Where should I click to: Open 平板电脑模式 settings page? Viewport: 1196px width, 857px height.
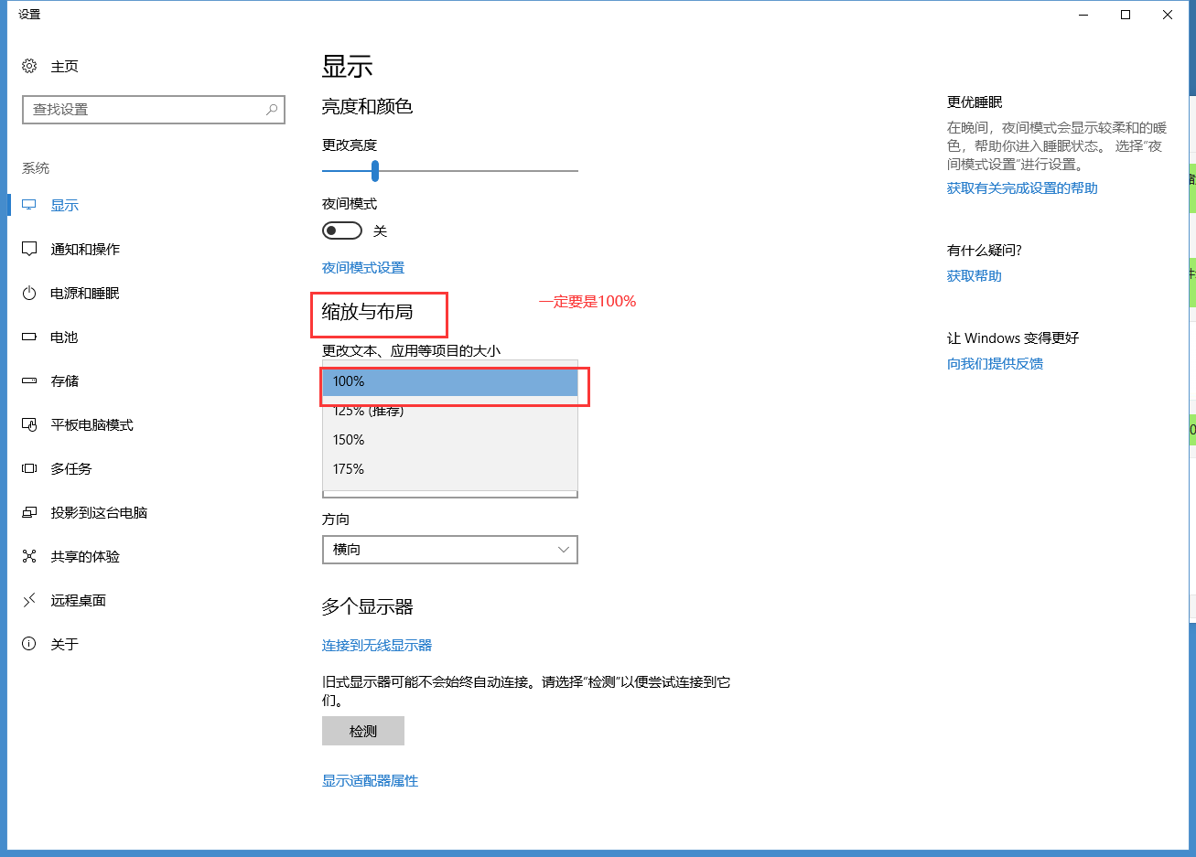92,425
